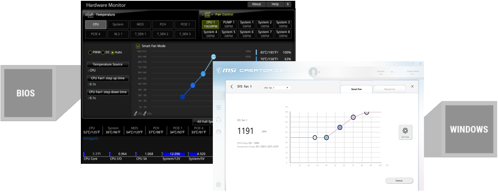Select the PCIE 4 temperature sensor button

[x=96, y=34]
